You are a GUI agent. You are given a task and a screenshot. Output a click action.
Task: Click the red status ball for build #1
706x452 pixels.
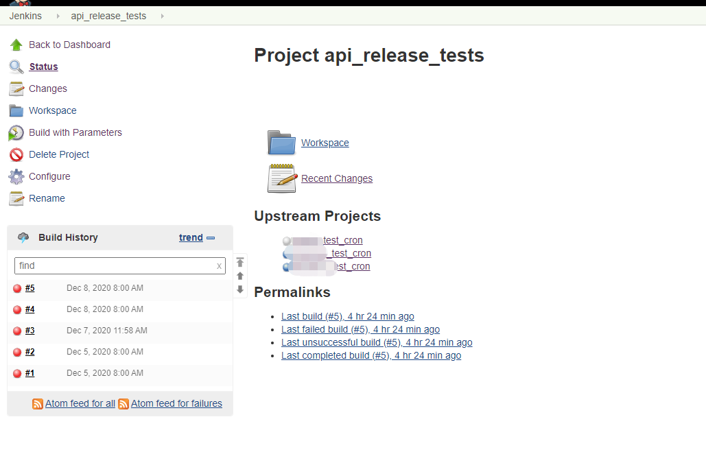pos(17,373)
